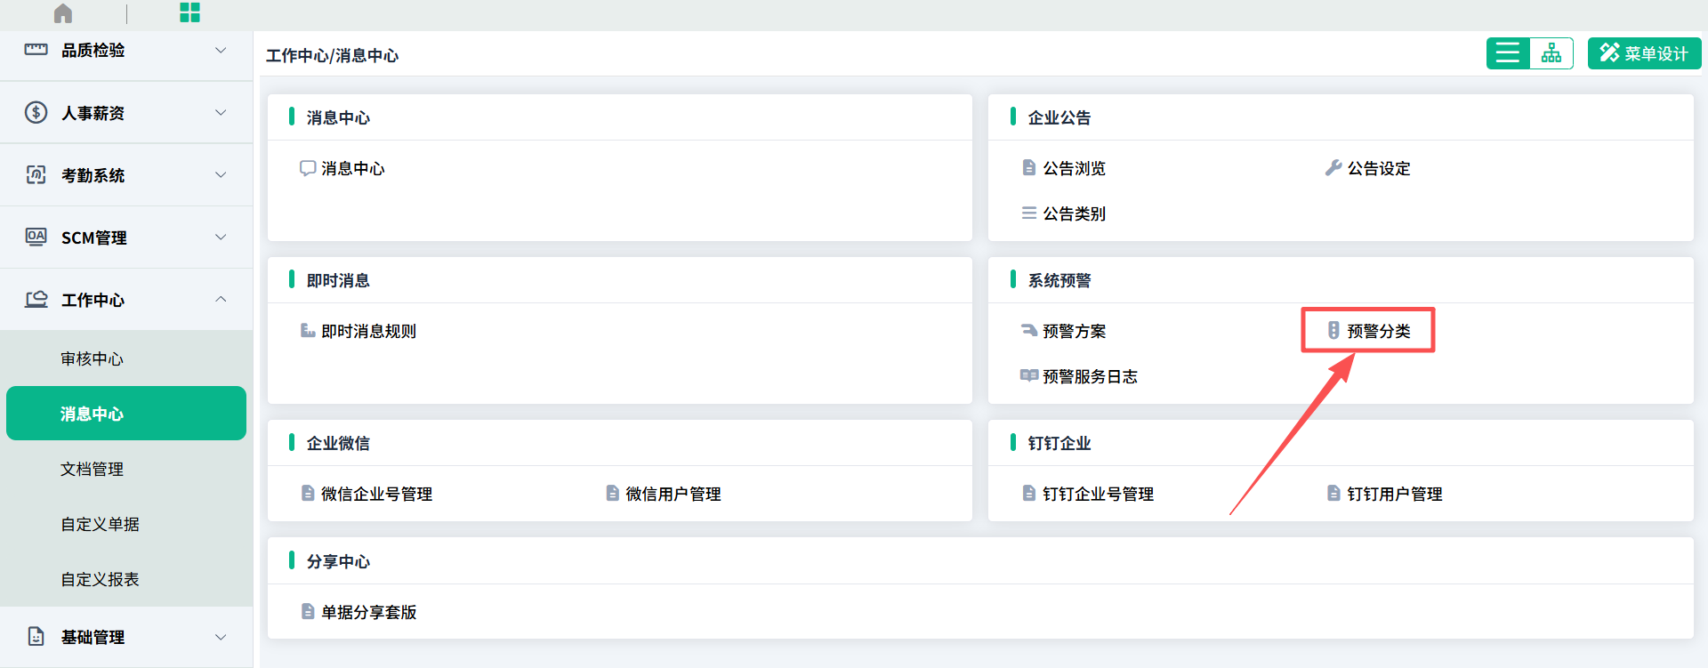The image size is (1708, 668).
Task: Open 自定义报表 in the sidebar
Action: click(100, 579)
